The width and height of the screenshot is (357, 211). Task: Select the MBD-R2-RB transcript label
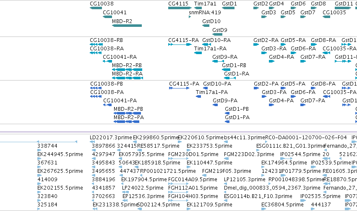127,65
